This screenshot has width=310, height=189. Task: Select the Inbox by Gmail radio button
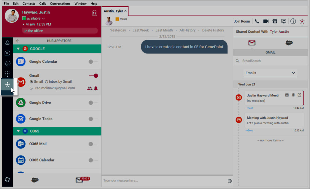coord(46,82)
